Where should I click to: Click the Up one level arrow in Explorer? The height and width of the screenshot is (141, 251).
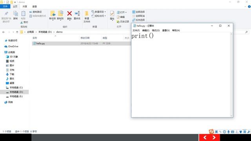(x=17, y=32)
